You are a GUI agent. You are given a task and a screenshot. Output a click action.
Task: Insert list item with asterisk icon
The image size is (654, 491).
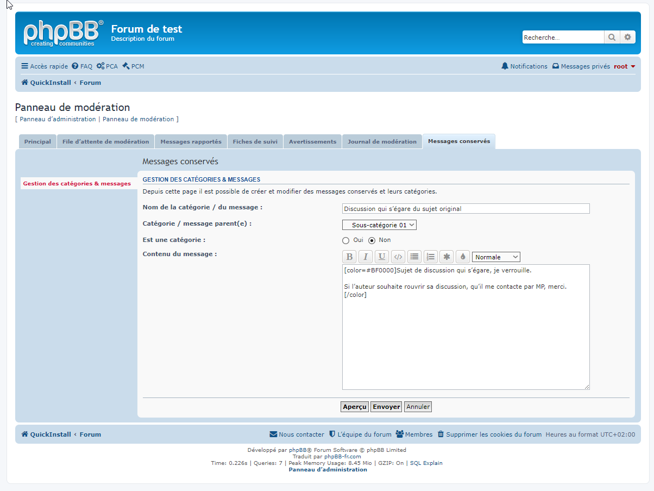[447, 257]
